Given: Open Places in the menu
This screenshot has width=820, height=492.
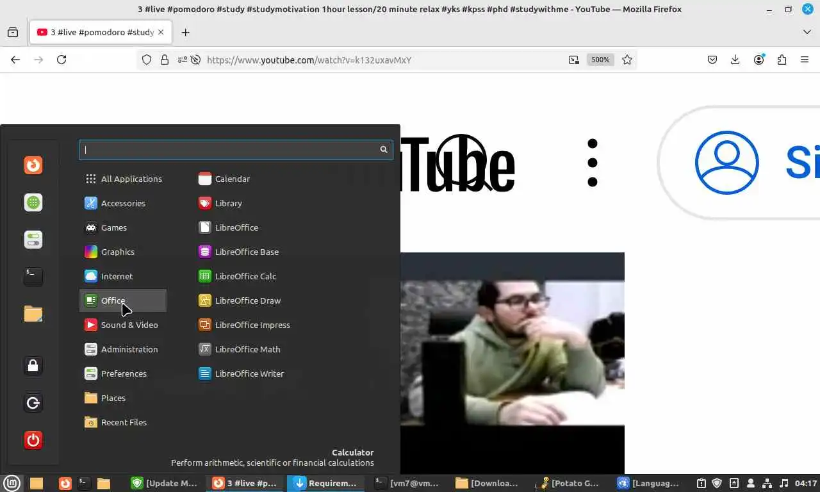Looking at the screenshot, I should [x=122, y=398].
